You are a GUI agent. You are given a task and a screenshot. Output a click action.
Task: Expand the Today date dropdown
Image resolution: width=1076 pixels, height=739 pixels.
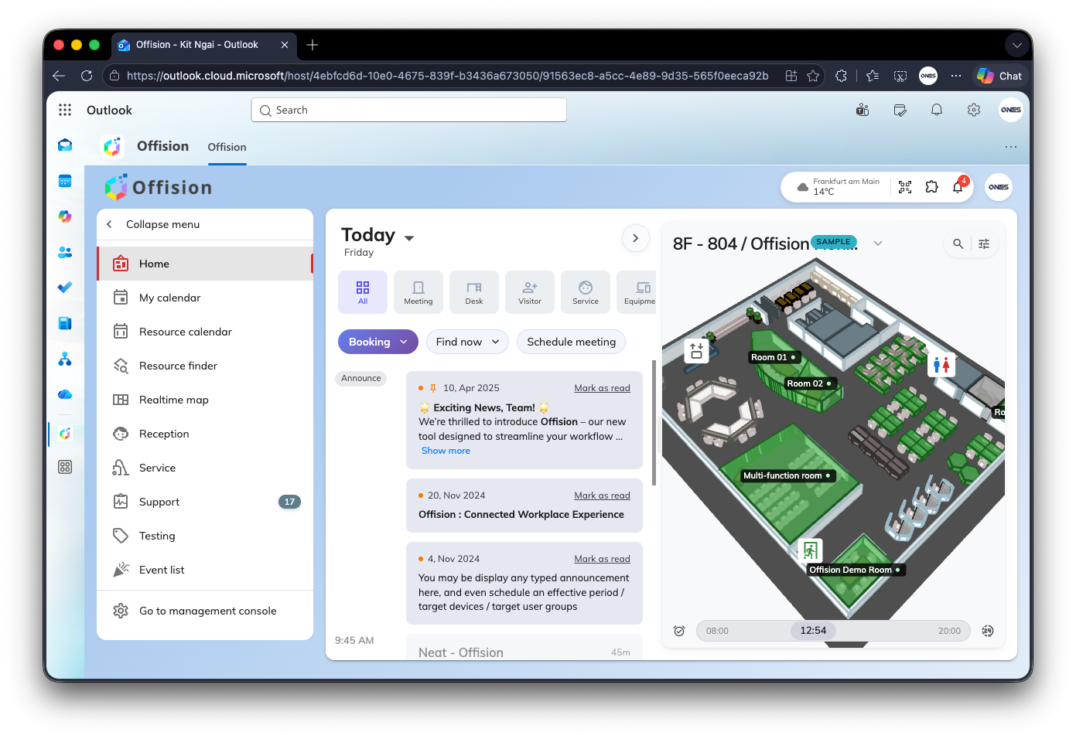click(x=409, y=238)
